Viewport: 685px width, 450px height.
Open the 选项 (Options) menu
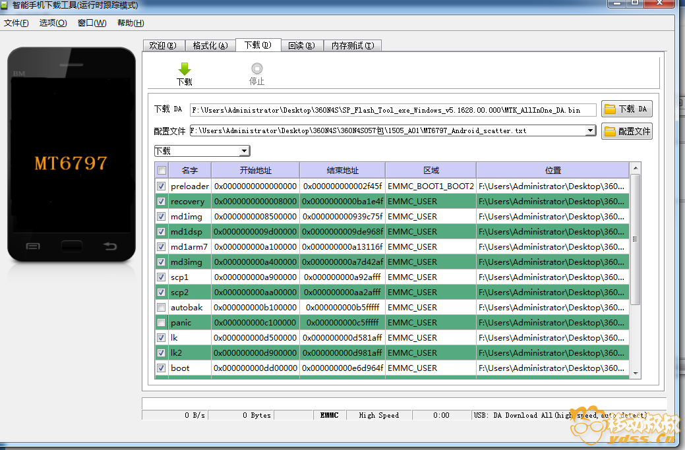pyautogui.click(x=53, y=23)
